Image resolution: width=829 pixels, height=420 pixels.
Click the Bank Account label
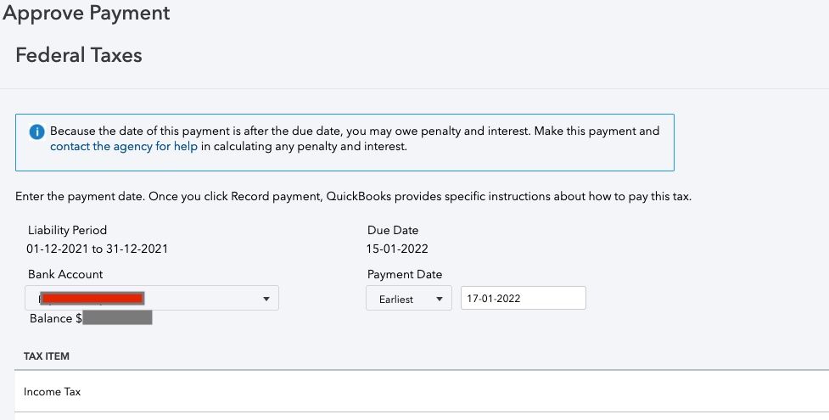[65, 274]
